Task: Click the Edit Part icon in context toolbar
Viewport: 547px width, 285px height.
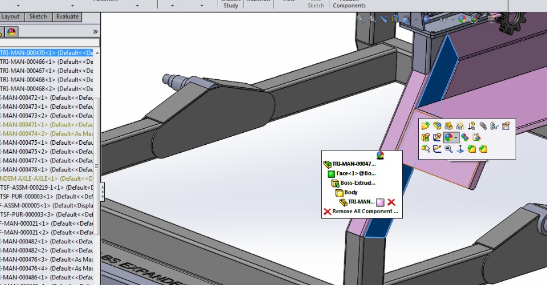Action: pyautogui.click(x=437, y=126)
